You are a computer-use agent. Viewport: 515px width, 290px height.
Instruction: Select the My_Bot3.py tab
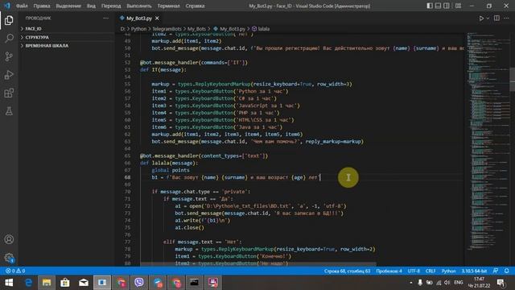click(x=139, y=19)
